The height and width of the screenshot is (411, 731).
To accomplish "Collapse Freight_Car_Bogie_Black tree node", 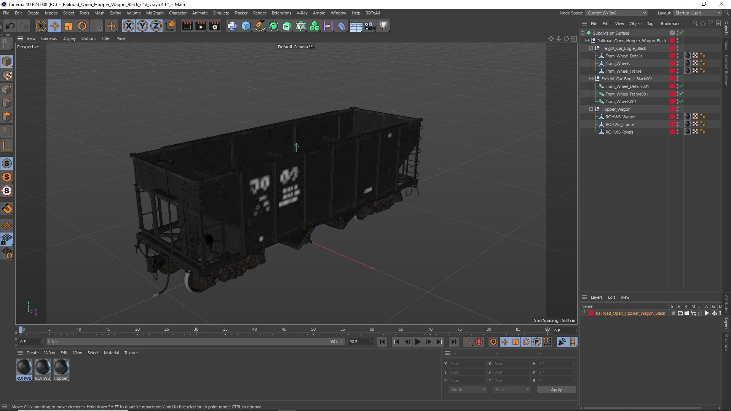I will (591, 48).
